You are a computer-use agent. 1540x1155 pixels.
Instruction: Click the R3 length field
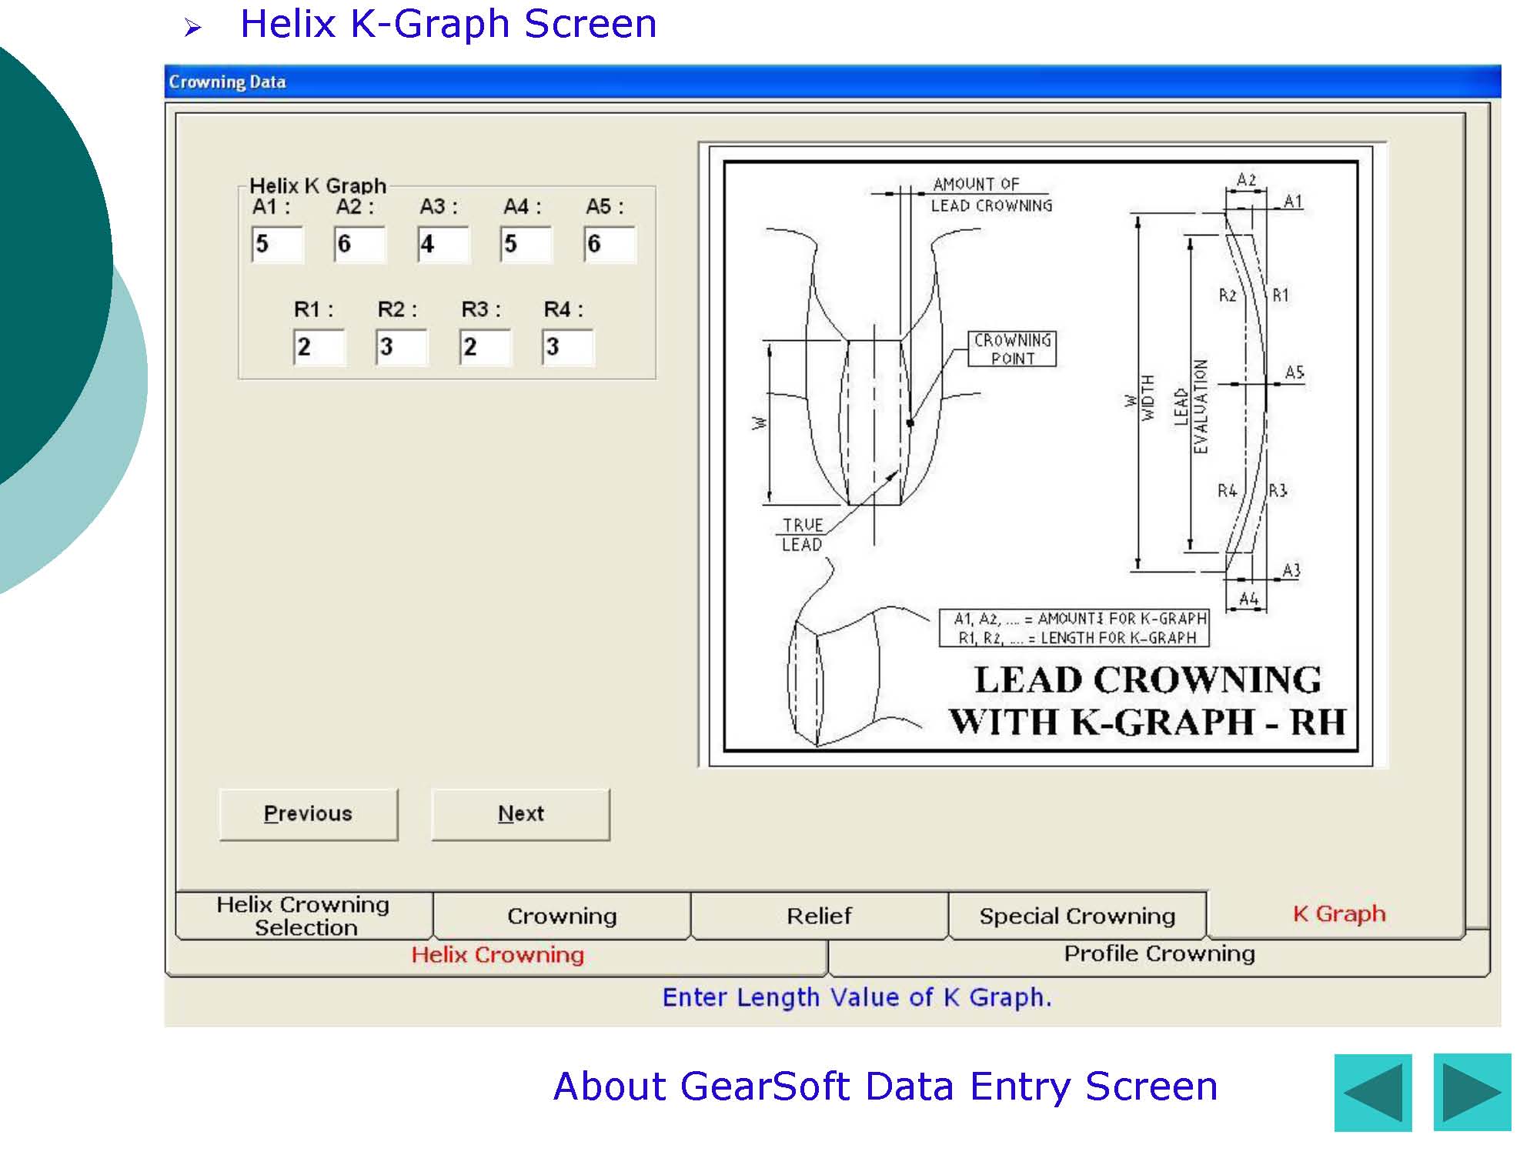pos(485,347)
